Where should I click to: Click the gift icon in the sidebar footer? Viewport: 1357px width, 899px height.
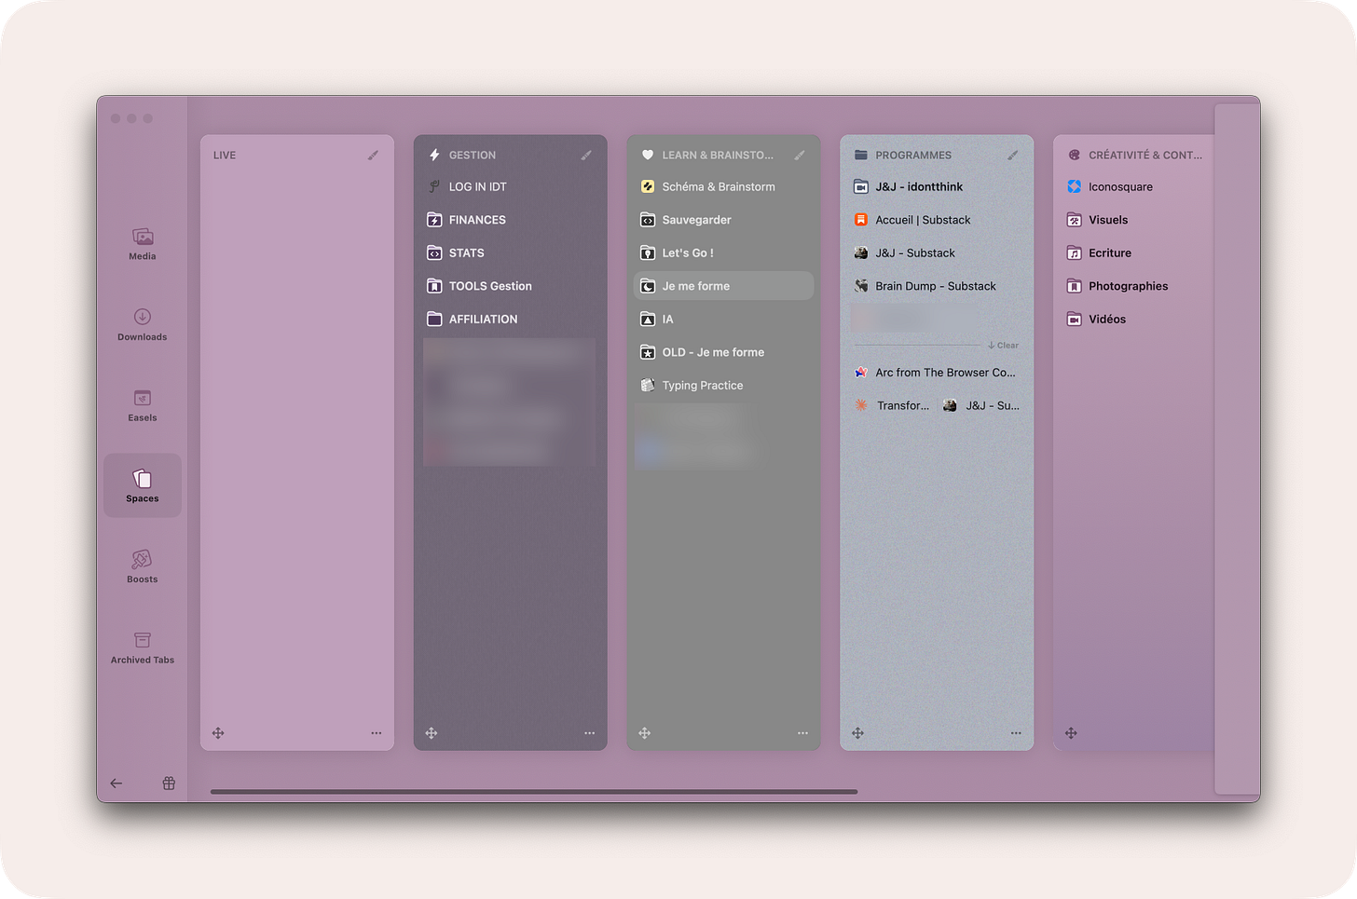point(169,783)
